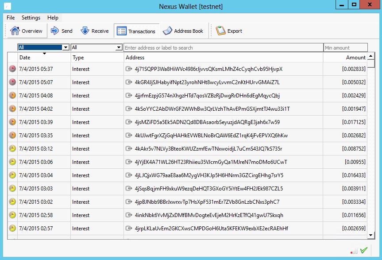Screen dimensions: 382x260
Task: Click the clock status icon for 7/4/2015 03:06
Action: (x=12, y=162)
